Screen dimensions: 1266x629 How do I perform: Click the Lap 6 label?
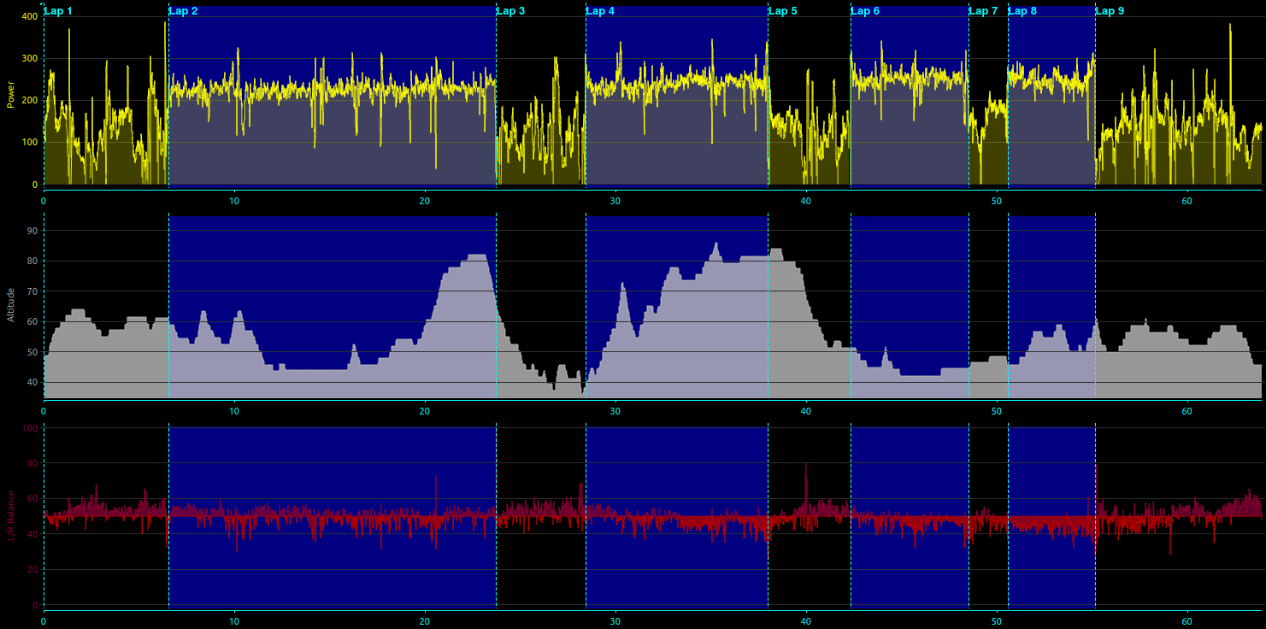[865, 11]
